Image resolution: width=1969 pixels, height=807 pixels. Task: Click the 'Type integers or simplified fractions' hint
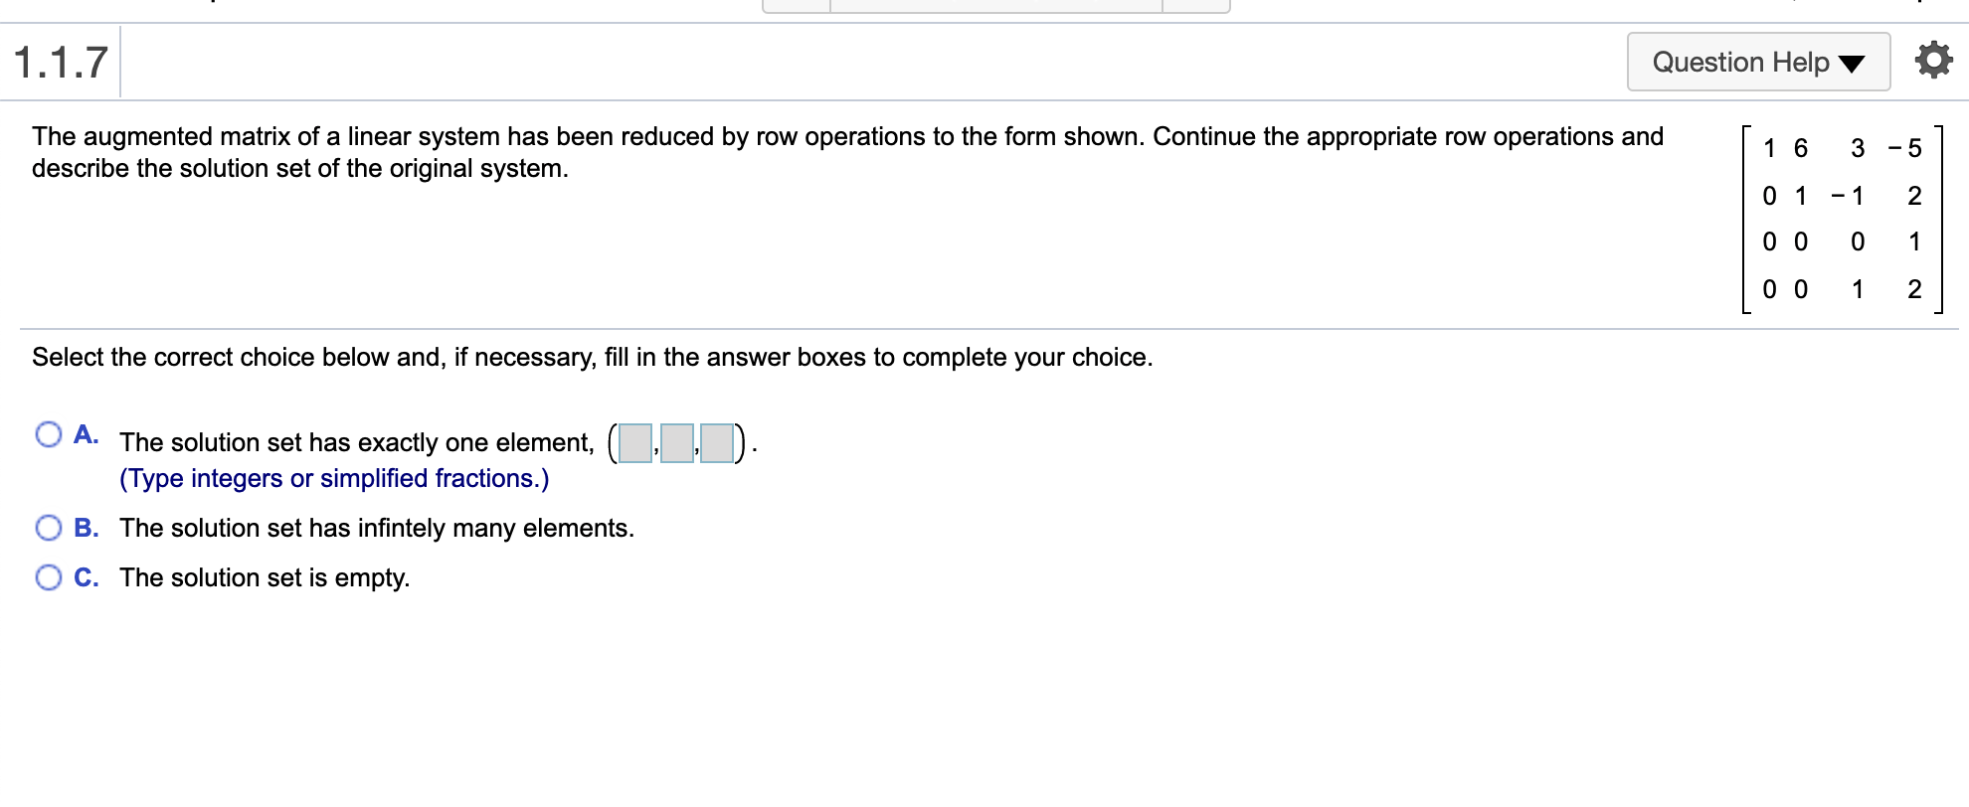pos(334,478)
